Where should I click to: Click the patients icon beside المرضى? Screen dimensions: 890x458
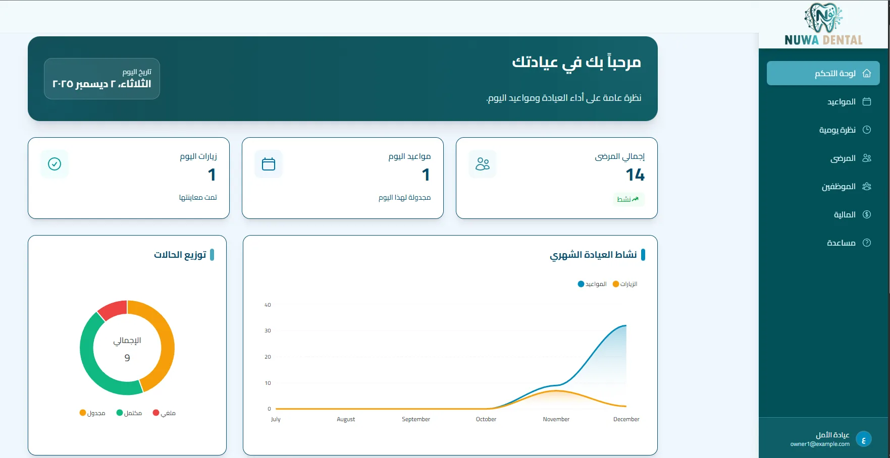click(867, 158)
